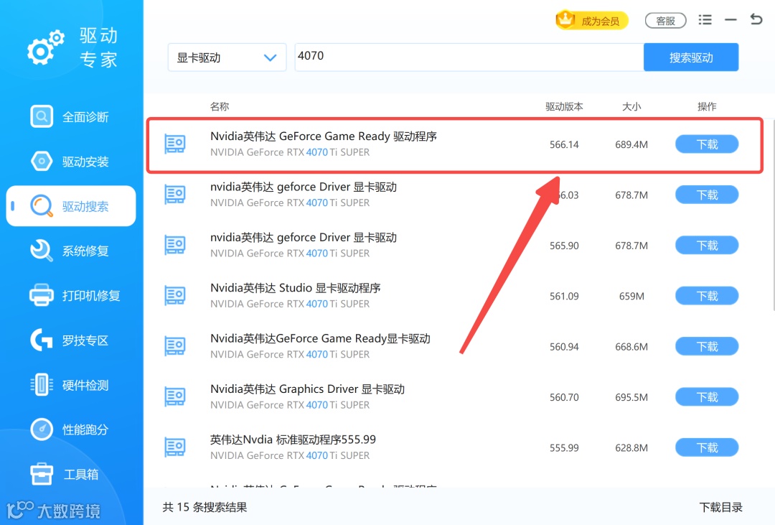This screenshot has width=775, height=525.
Task: Click the 罗技专区 Logitech logo icon
Action: (x=42, y=340)
